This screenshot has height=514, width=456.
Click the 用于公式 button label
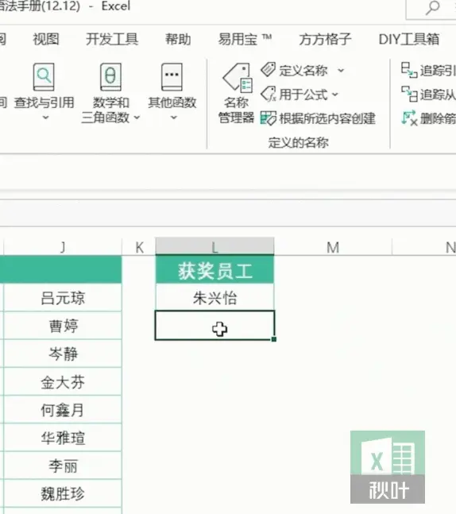[303, 95]
